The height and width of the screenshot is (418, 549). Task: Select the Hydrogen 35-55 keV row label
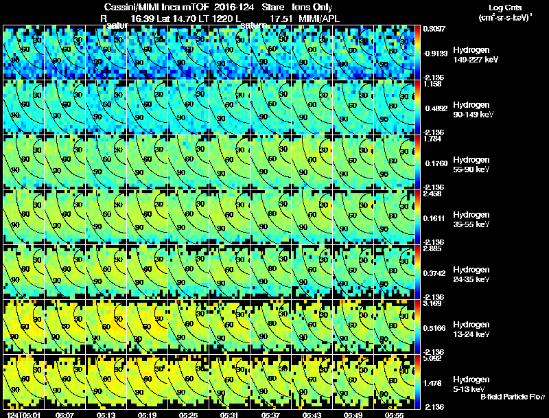tap(471, 220)
